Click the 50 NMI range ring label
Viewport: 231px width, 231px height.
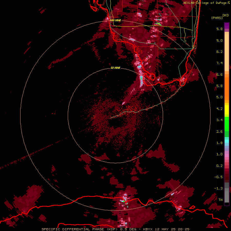115,68
